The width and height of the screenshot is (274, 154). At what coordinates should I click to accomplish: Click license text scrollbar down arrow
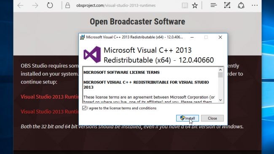[220, 100]
